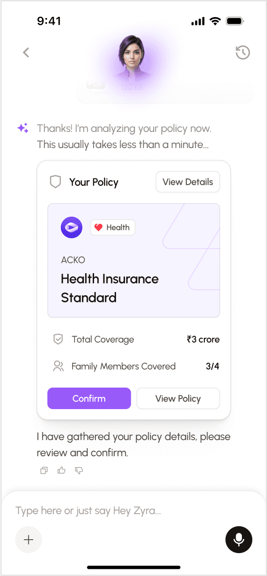The width and height of the screenshot is (267, 576).
Task: Tap the microphone icon to speak
Action: click(x=239, y=540)
